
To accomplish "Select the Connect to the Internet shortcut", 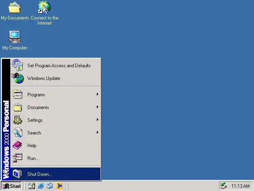I will [x=44, y=13].
